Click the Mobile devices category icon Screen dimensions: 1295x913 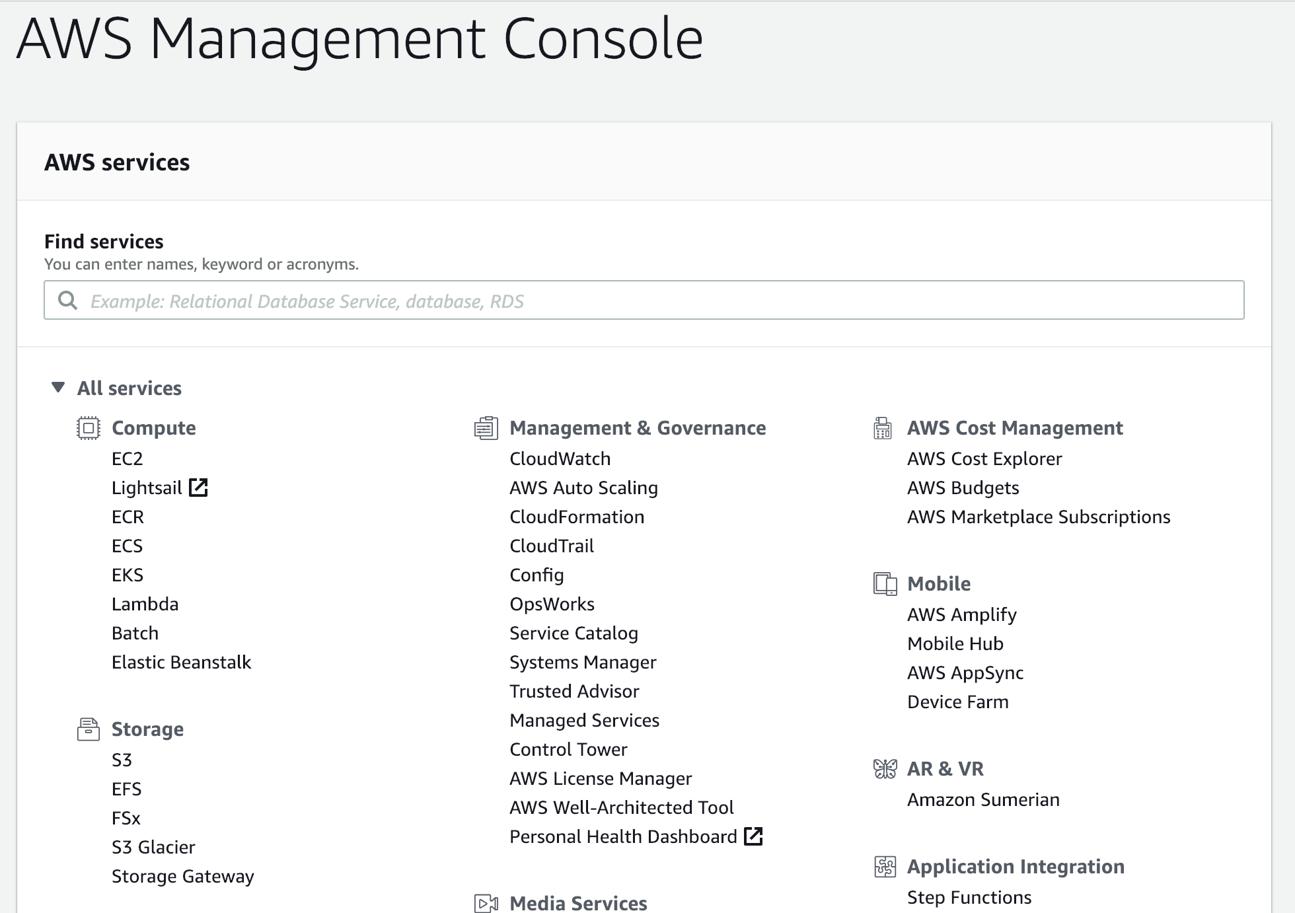(885, 584)
